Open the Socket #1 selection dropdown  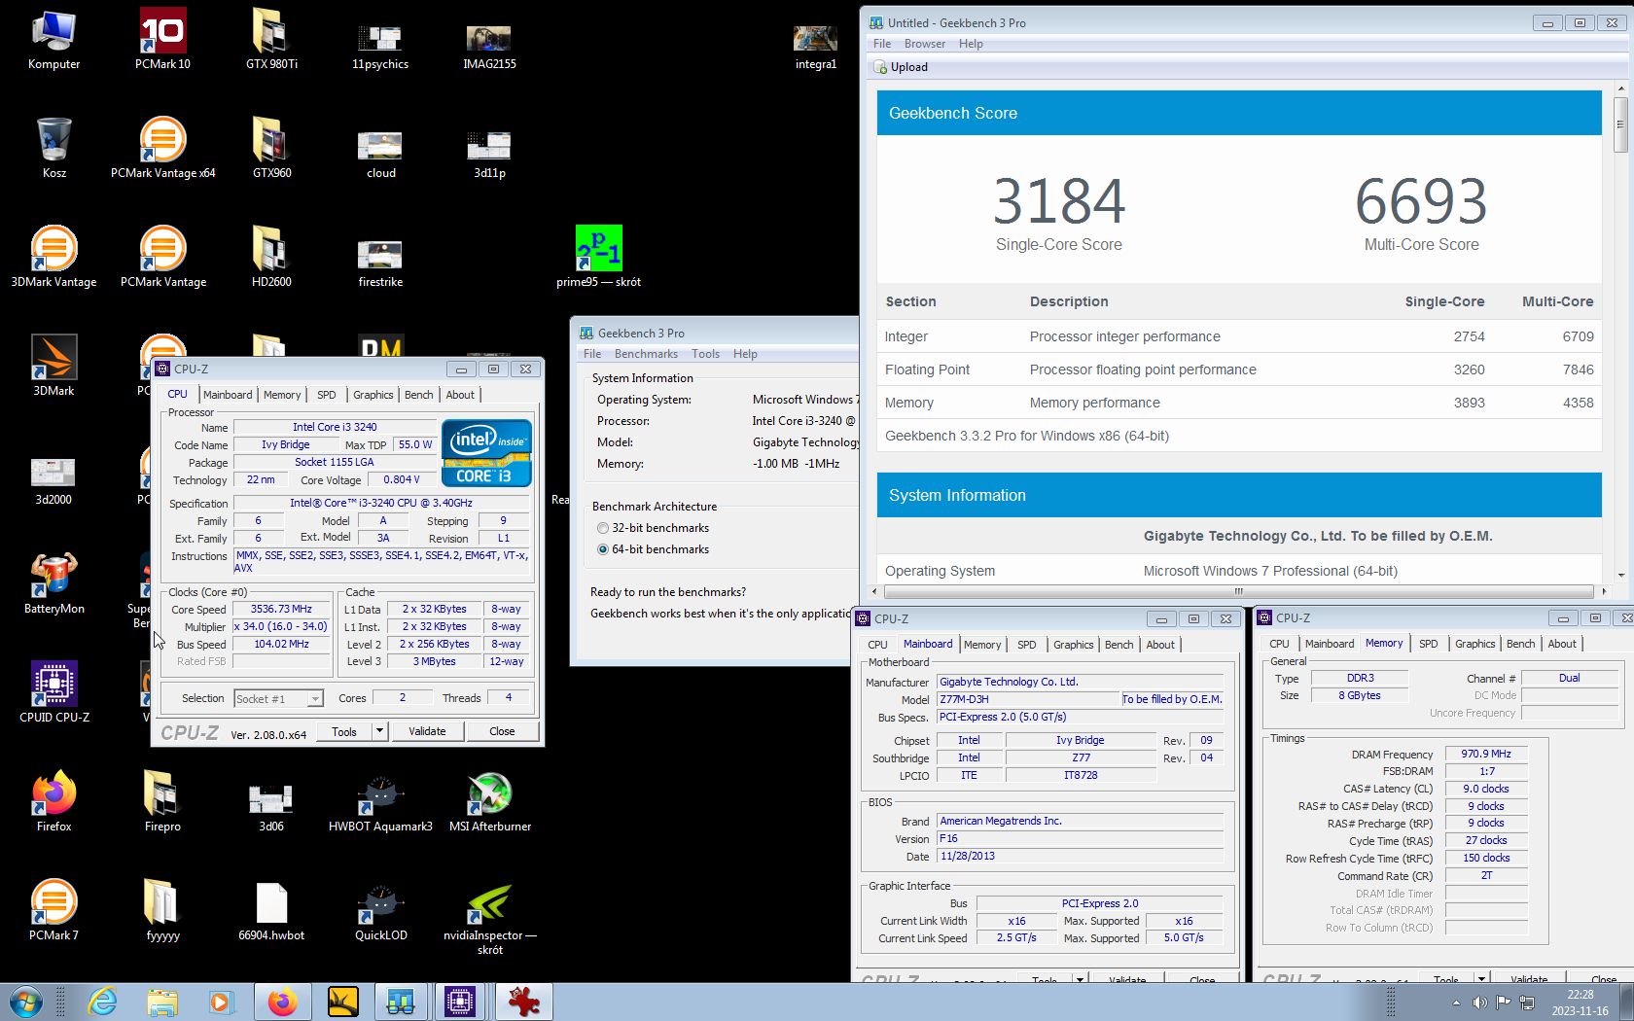click(278, 698)
